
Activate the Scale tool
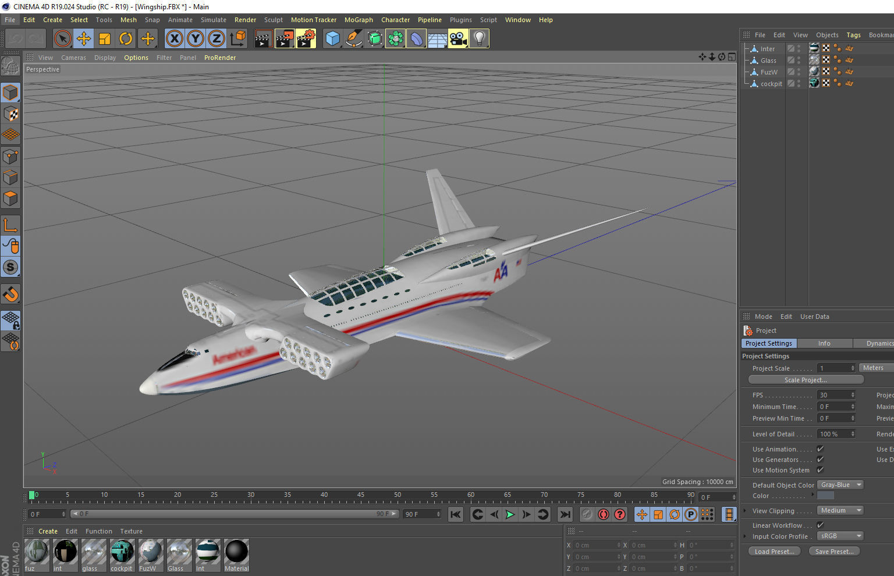click(104, 39)
